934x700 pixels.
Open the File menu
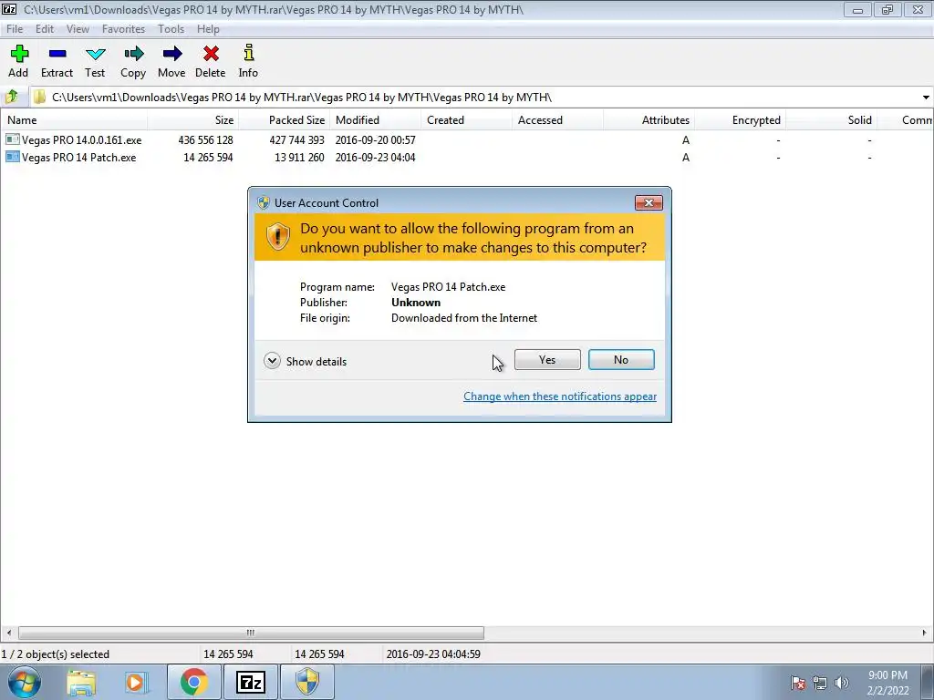15,28
